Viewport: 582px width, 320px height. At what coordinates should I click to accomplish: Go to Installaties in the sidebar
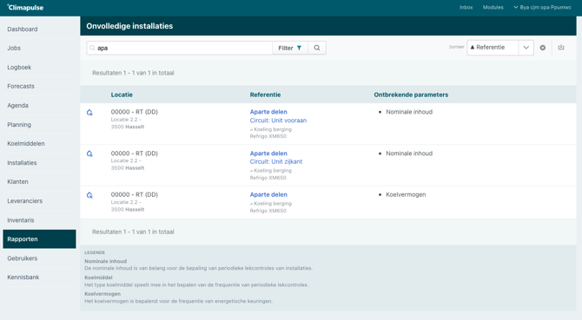pyautogui.click(x=22, y=162)
